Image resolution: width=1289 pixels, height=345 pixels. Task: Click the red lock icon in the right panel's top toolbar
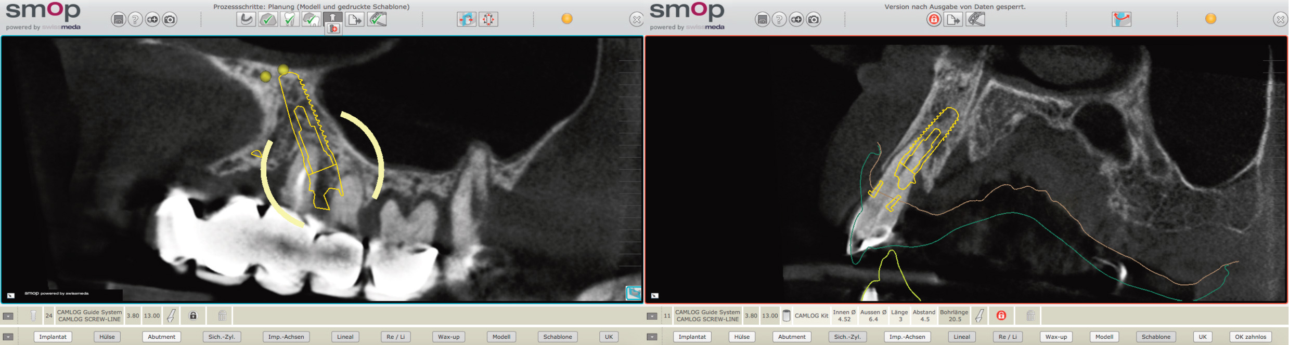934,20
